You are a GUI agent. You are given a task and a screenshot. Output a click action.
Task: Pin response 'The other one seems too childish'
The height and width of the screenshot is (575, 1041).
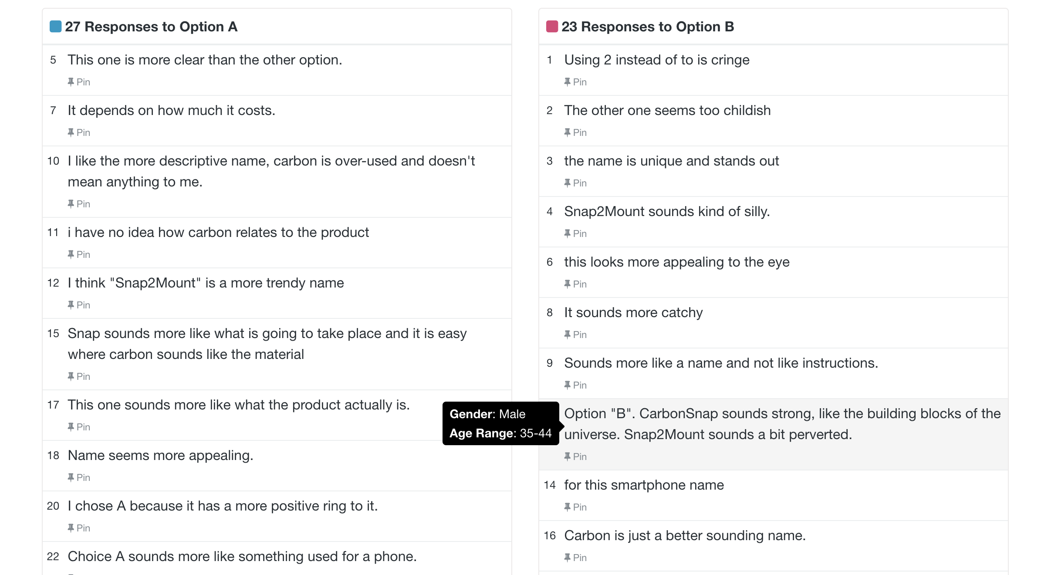click(x=575, y=132)
